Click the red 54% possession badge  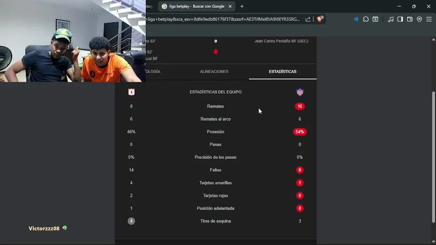click(300, 132)
